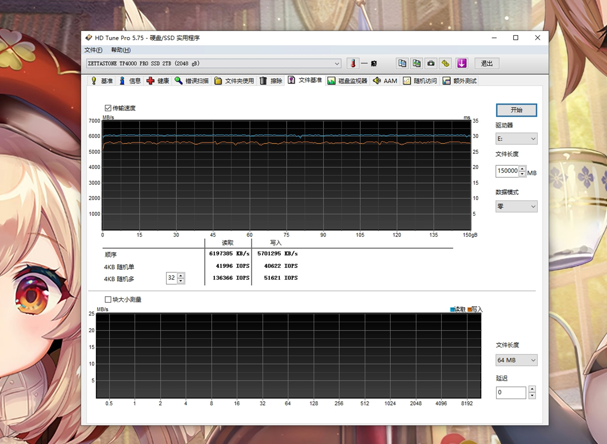Open the ZETTASTONE TP4000 drive dropdown
The image size is (607, 444).
pyautogui.click(x=214, y=63)
